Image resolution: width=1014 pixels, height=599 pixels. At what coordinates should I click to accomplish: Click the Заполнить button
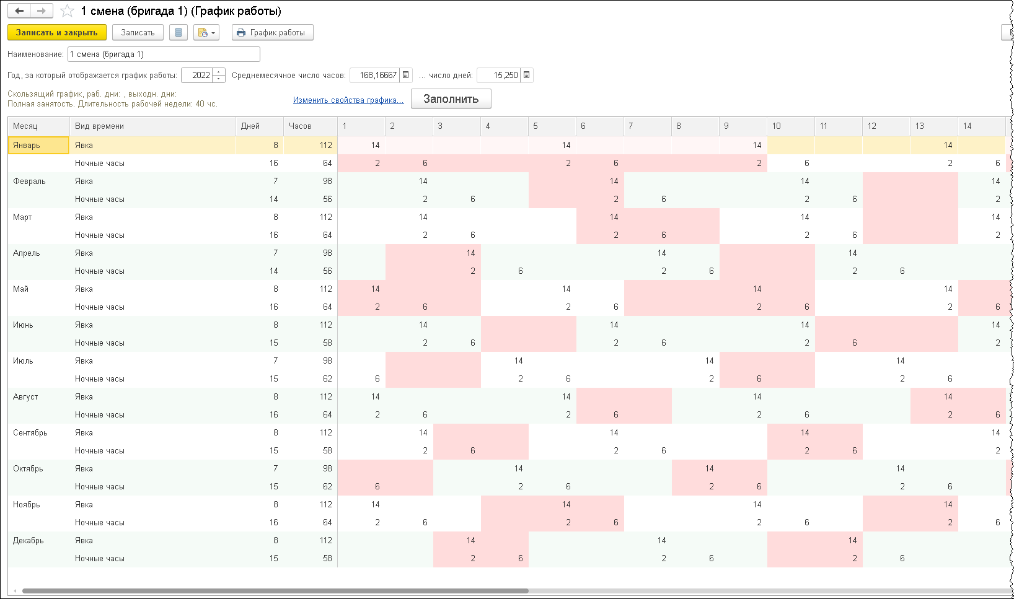coord(451,98)
